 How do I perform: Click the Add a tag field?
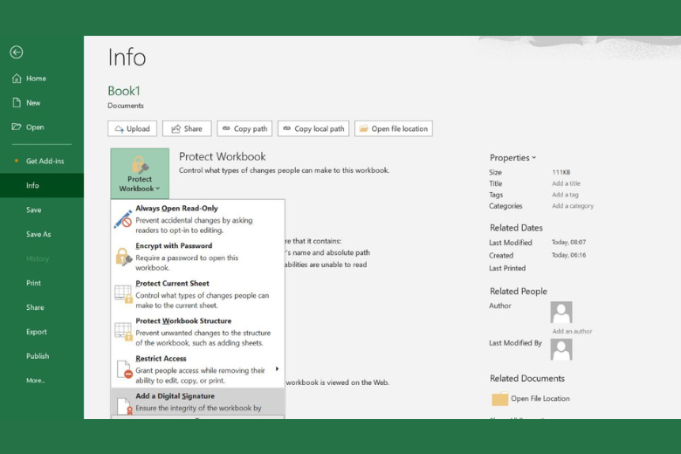tap(565, 195)
